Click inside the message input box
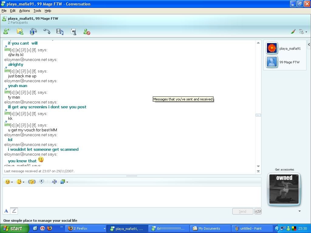The height and width of the screenshot is (233, 311). (132, 196)
